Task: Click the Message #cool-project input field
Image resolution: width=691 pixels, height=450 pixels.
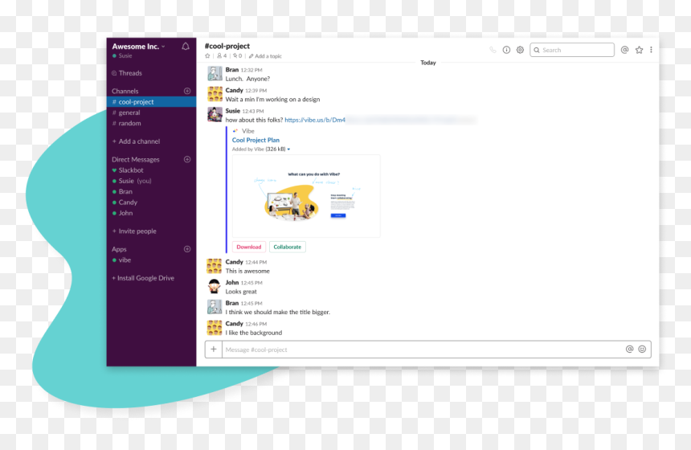Action: (x=422, y=350)
